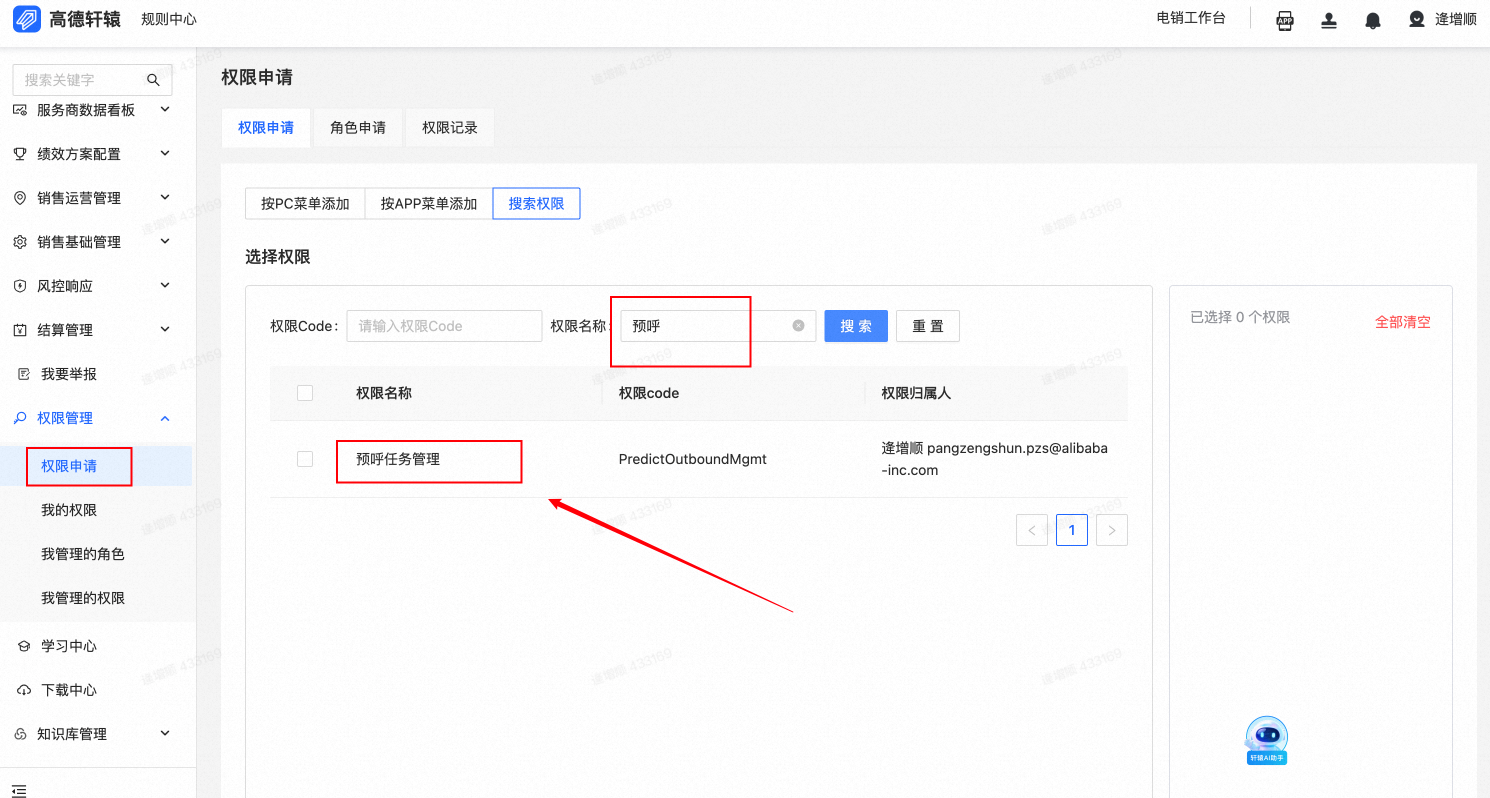Image resolution: width=1490 pixels, height=798 pixels.
Task: Click the 服务商数据看板 dashboard icon
Action: pos(20,110)
